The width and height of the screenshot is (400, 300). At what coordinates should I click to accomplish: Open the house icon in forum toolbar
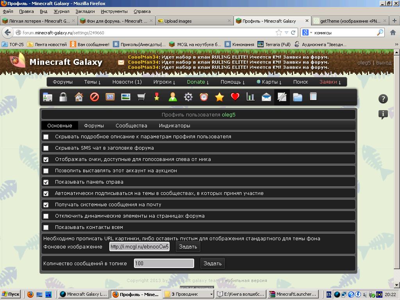coord(79,97)
